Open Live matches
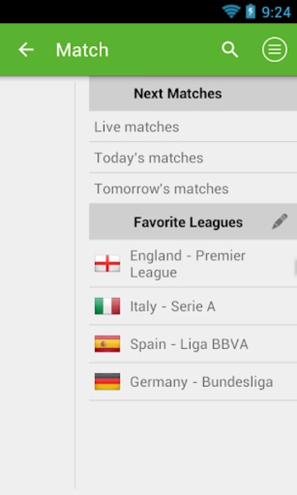 (193, 127)
